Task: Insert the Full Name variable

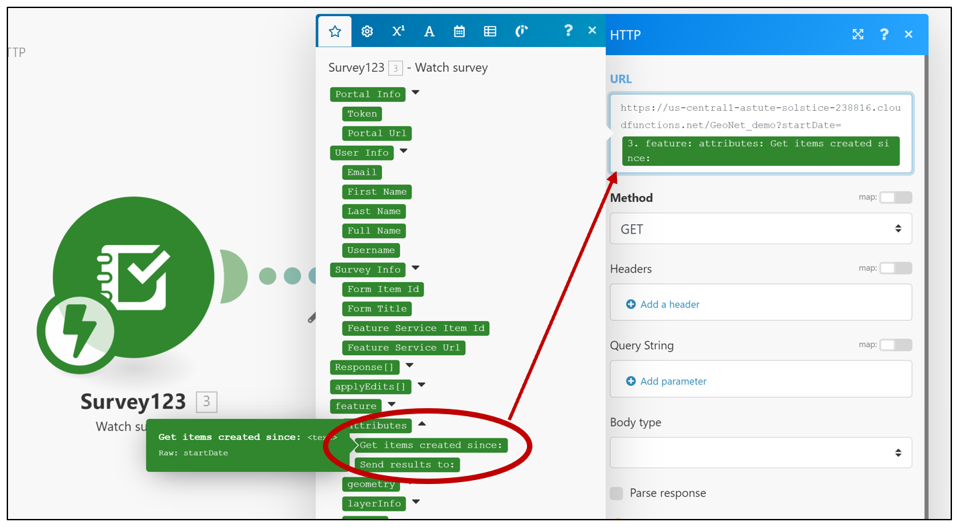Action: coord(374,230)
